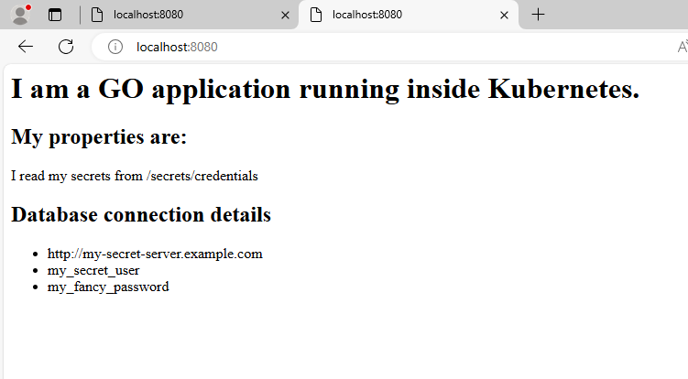The image size is (688, 379).
Task: View site information icon in address bar
Action: 115,47
